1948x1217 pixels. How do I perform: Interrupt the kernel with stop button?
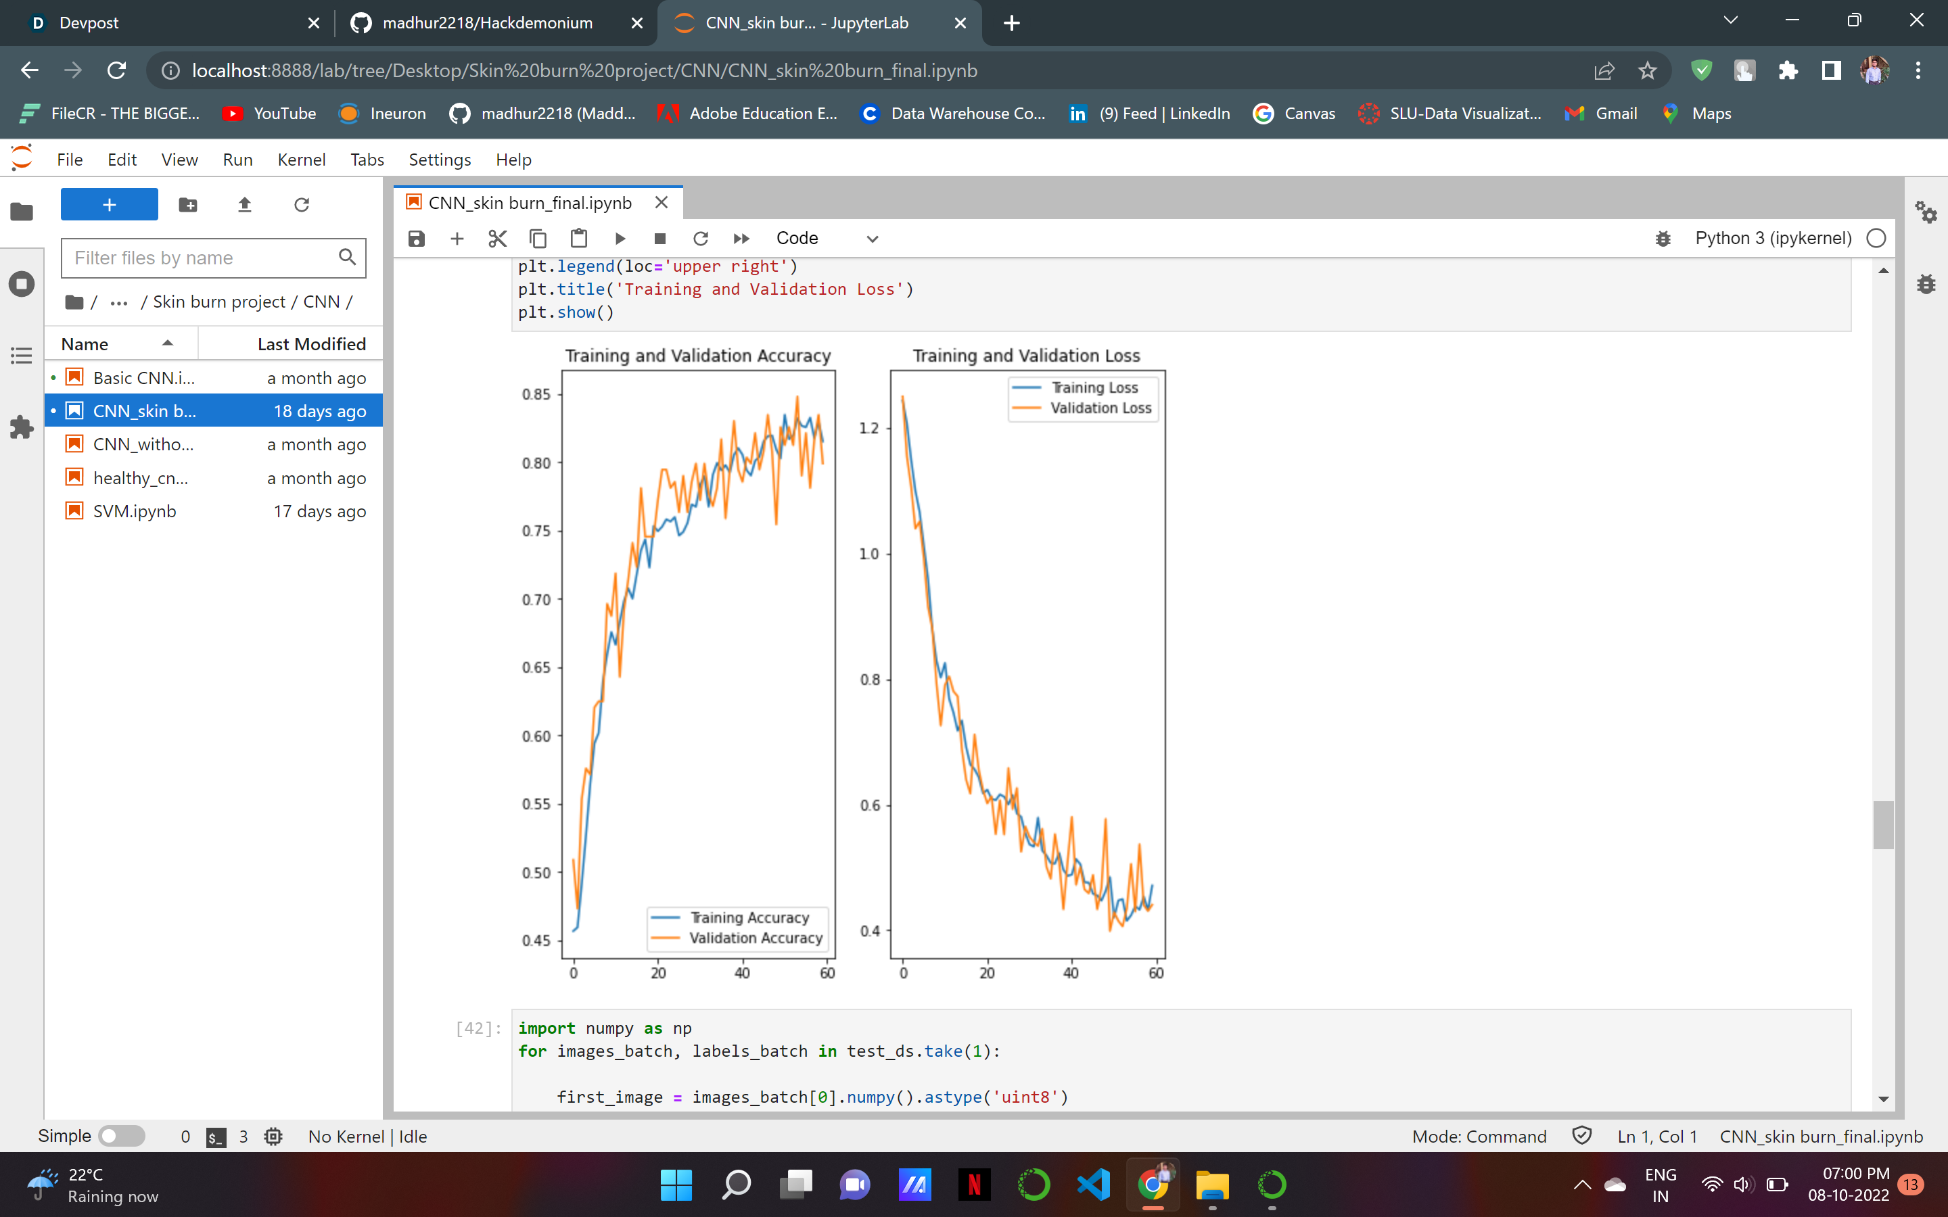coord(660,238)
